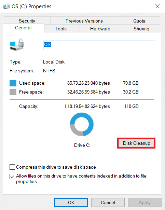Click the locked Windows drive icon

pyautogui.click(x=17, y=45)
